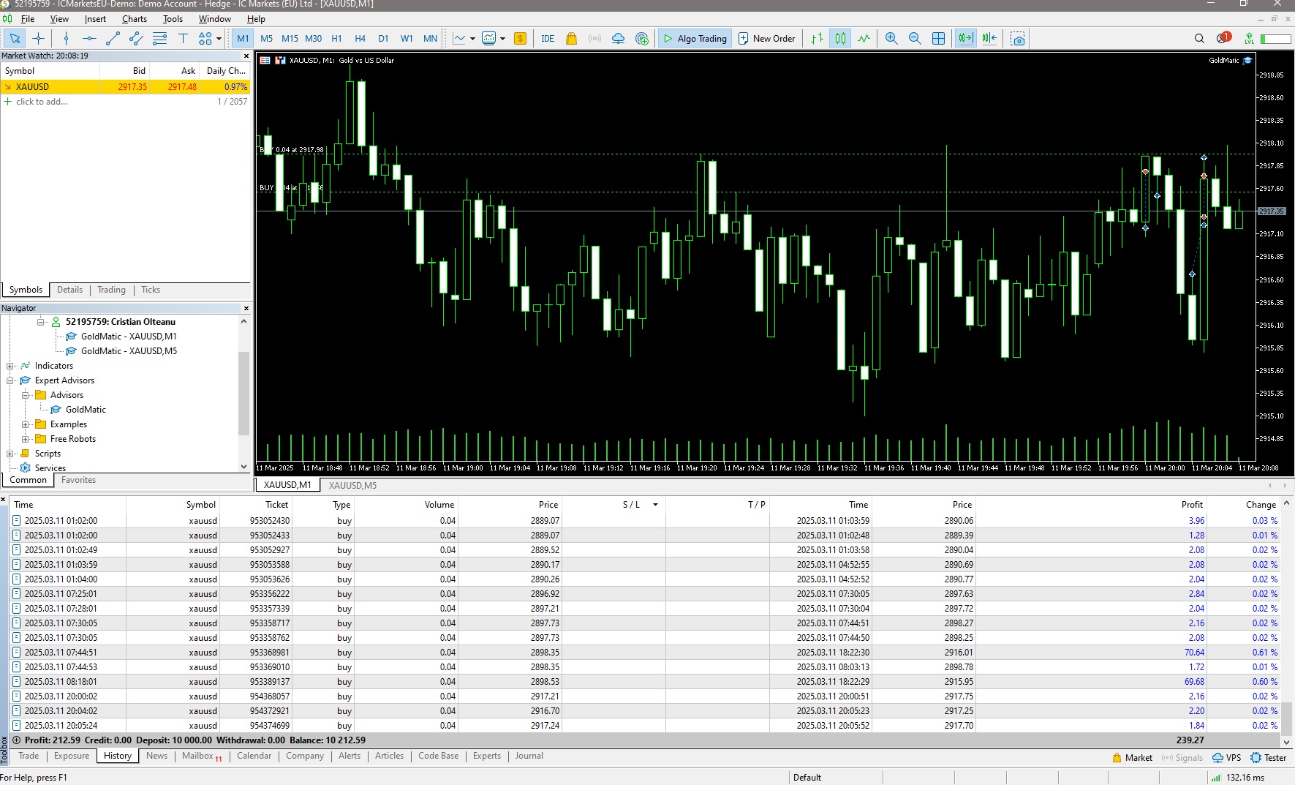Viewport: 1295px width, 785px height.
Task: Tile chart windows with grid icon
Action: [x=939, y=39]
